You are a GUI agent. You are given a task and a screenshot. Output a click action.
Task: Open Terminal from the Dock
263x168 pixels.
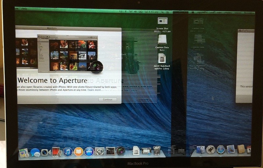[110, 151]
